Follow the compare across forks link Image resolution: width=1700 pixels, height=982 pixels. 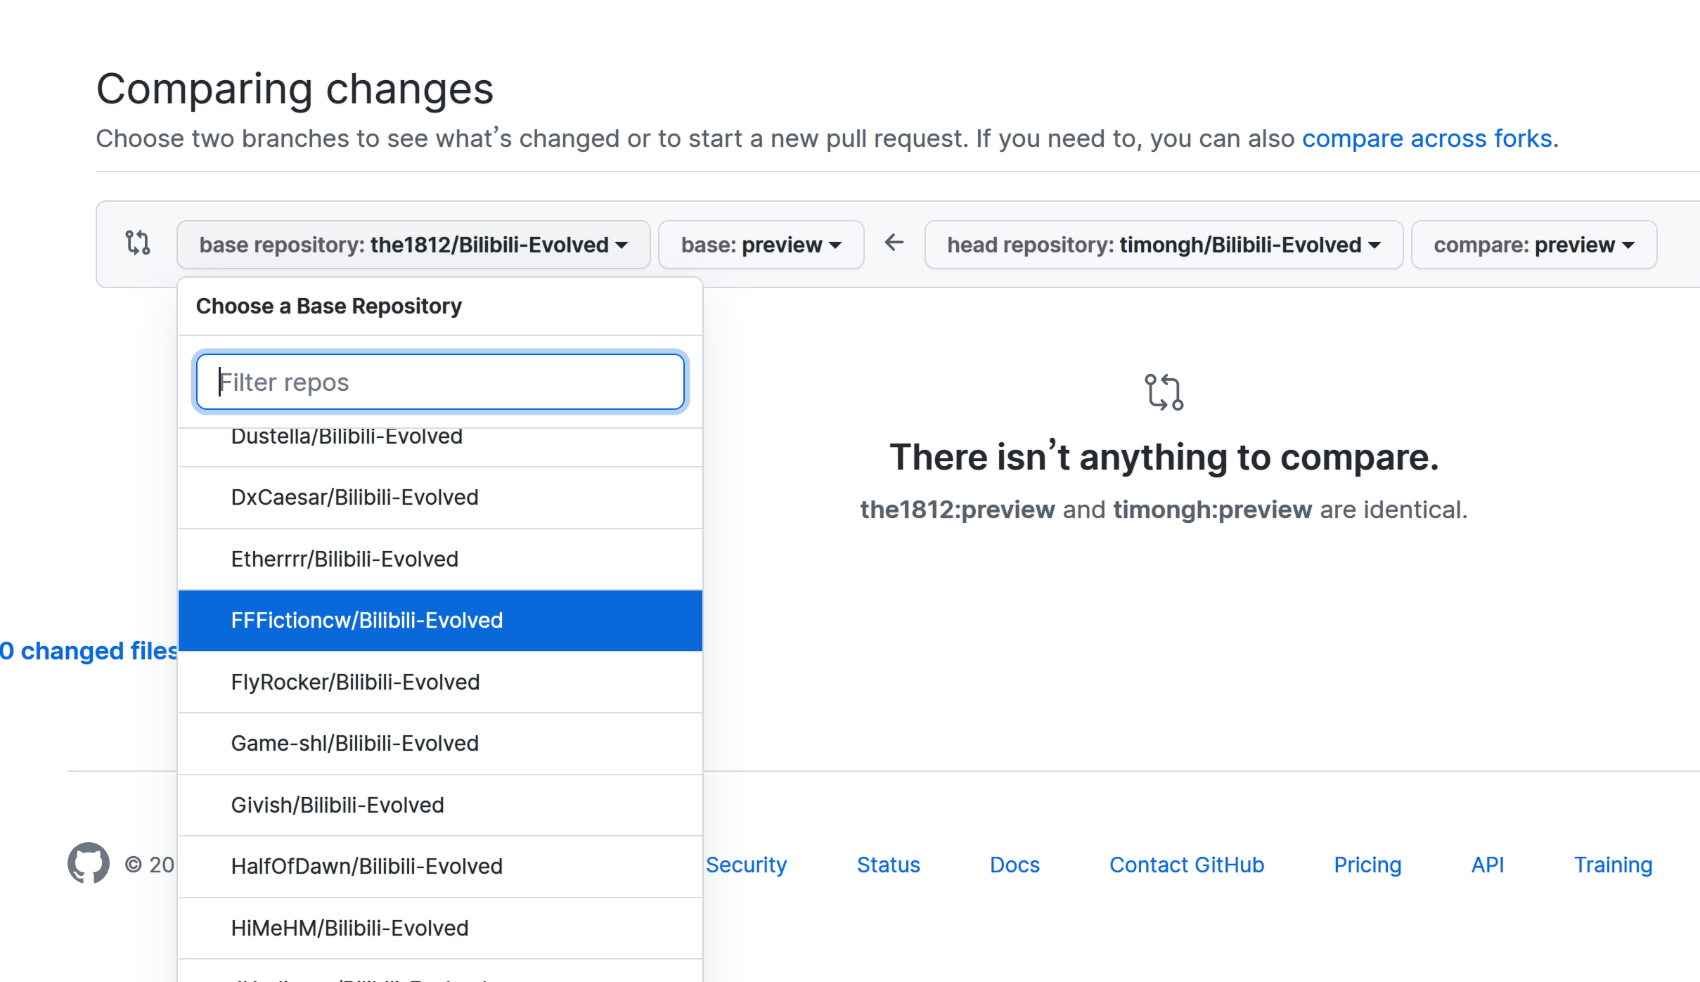tap(1427, 138)
